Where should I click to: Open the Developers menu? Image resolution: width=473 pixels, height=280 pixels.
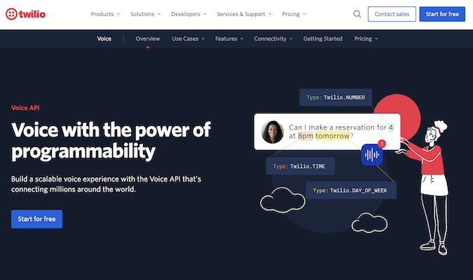point(188,14)
